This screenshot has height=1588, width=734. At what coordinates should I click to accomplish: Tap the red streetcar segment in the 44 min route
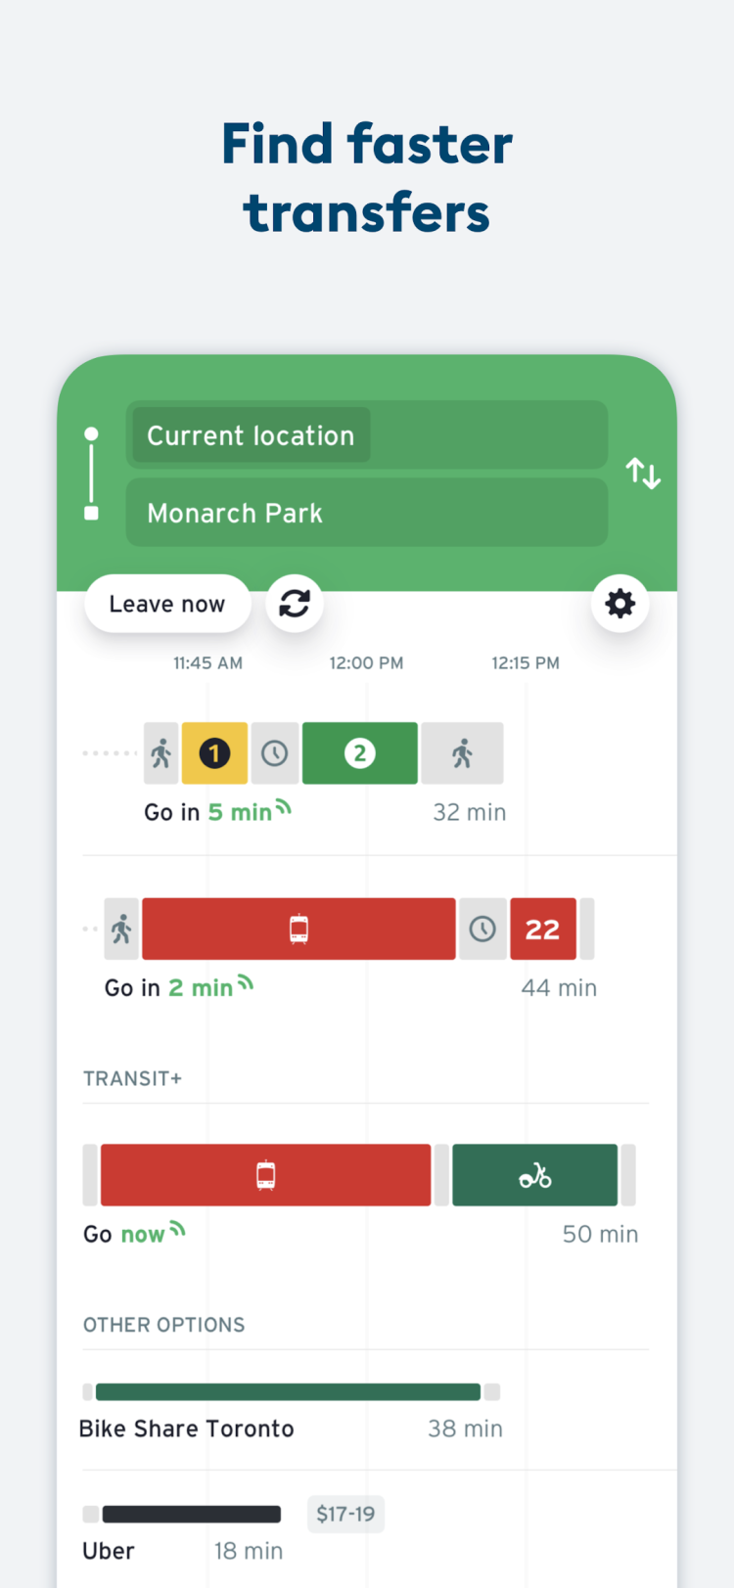(x=298, y=929)
